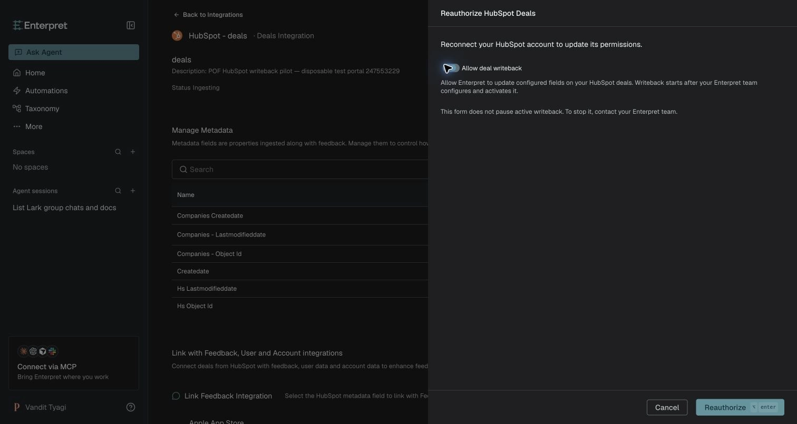The width and height of the screenshot is (797, 424).
Task: Click the HubSpot integration logo icon
Action: (177, 35)
